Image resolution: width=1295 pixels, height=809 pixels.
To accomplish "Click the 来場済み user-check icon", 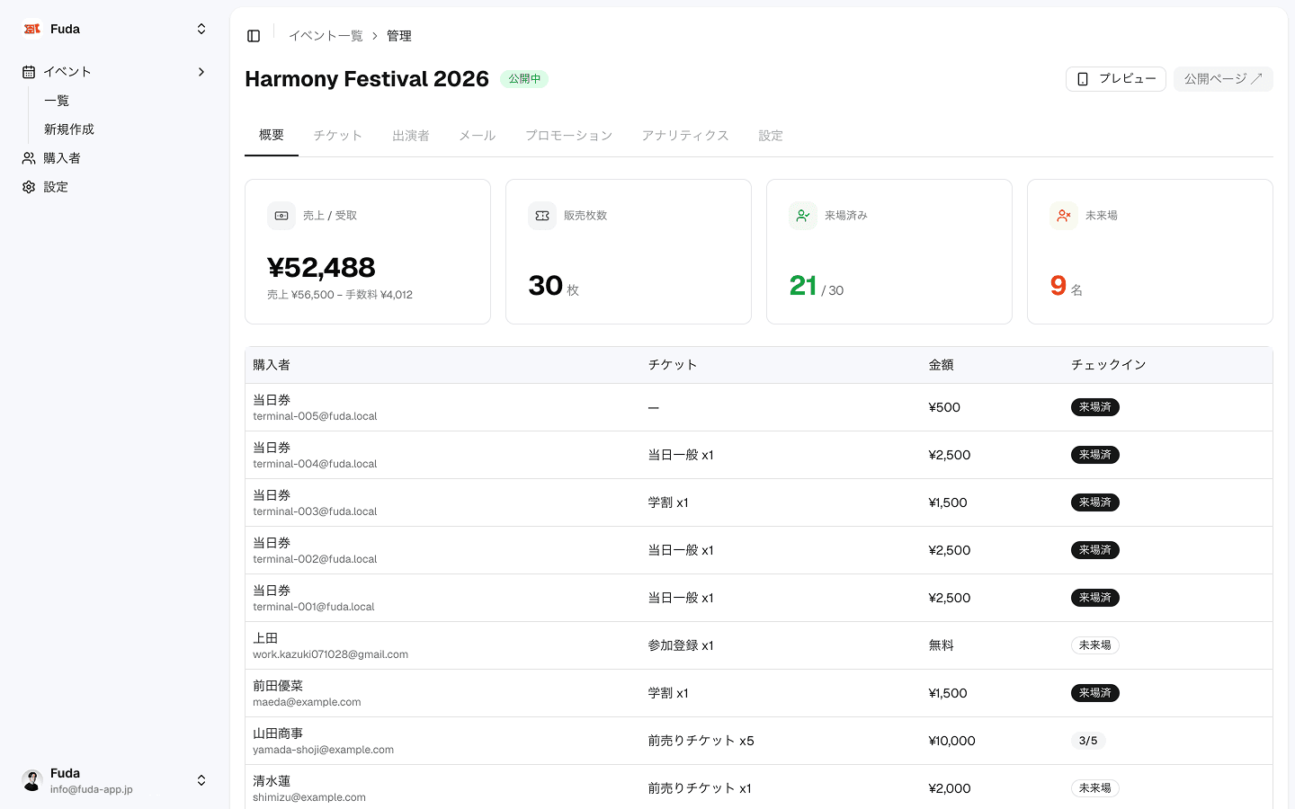I will click(803, 216).
